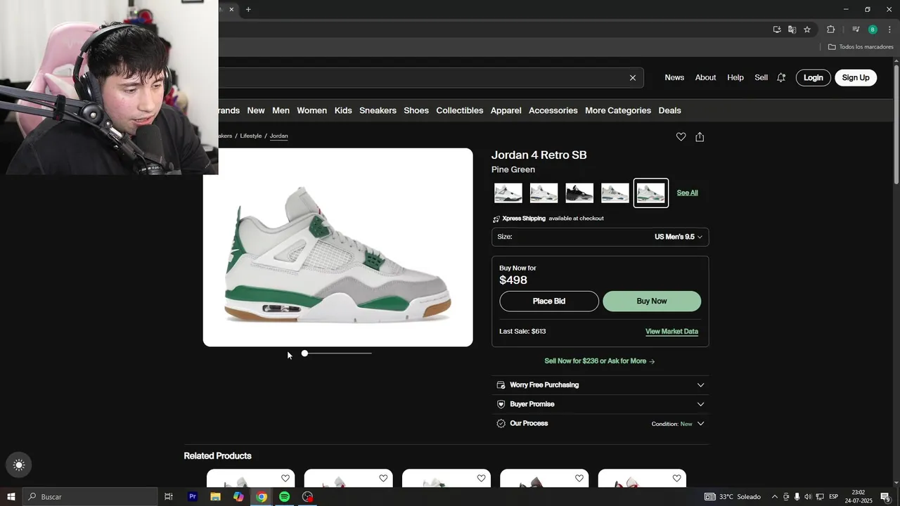Open the Todos los marcadores bookmarks folder
The width and height of the screenshot is (900, 506).
point(861,47)
